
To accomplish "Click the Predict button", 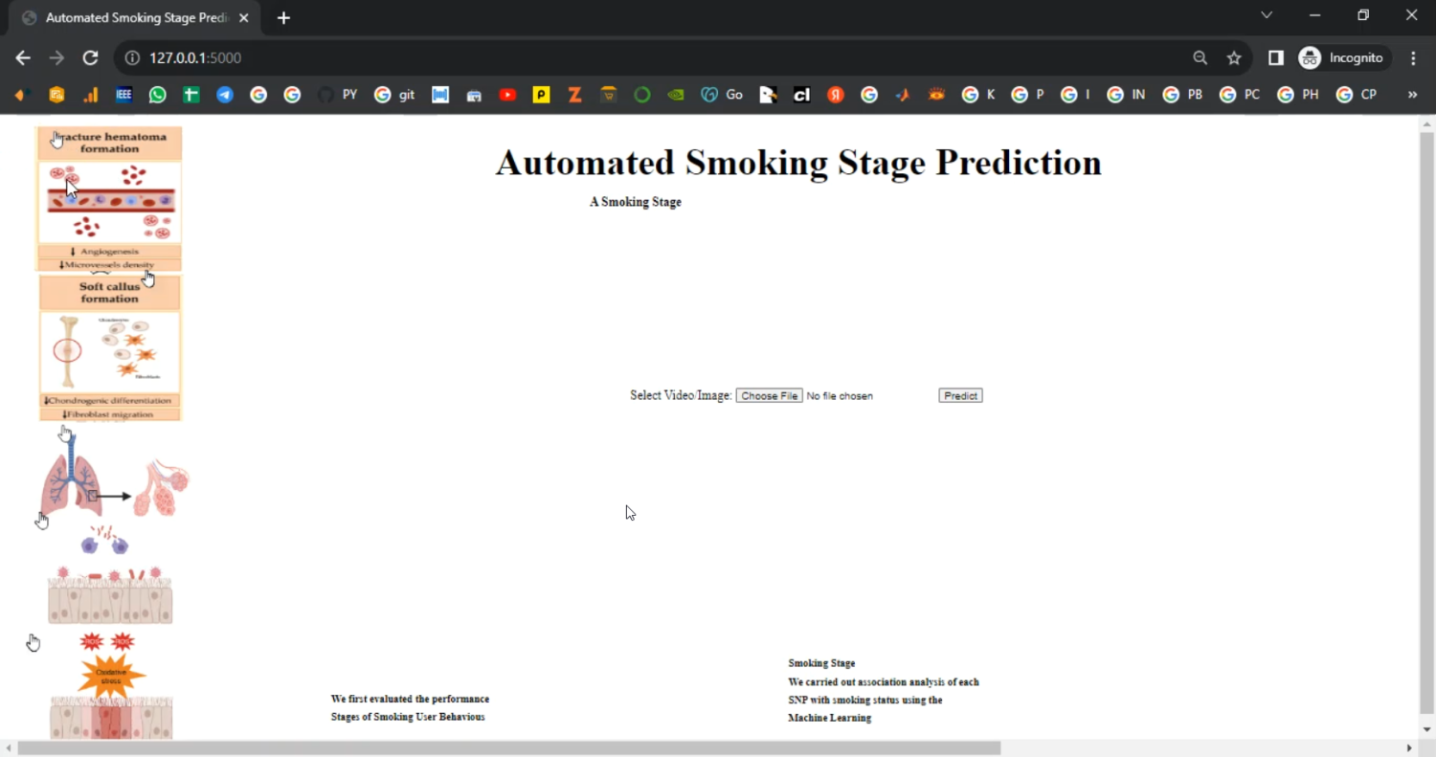I will 960,395.
